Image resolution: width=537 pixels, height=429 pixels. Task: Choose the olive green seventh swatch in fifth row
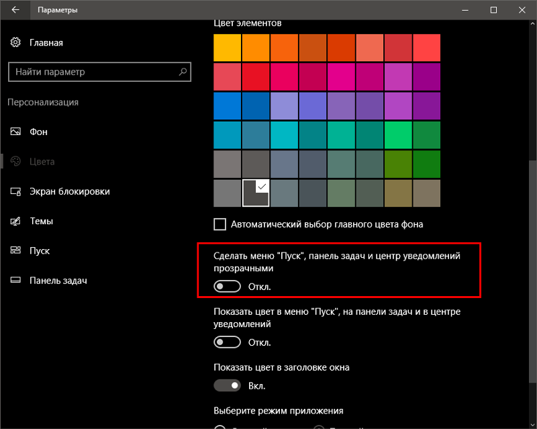pos(398,164)
